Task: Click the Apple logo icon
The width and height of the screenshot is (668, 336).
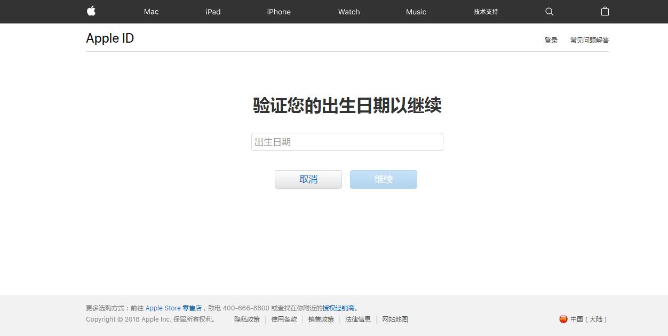Action: click(x=91, y=11)
